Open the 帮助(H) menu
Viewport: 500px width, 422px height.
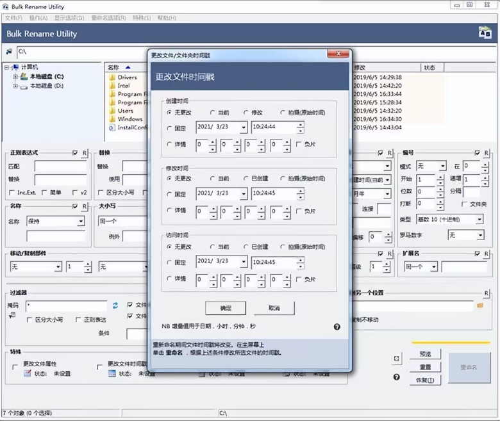coord(167,18)
